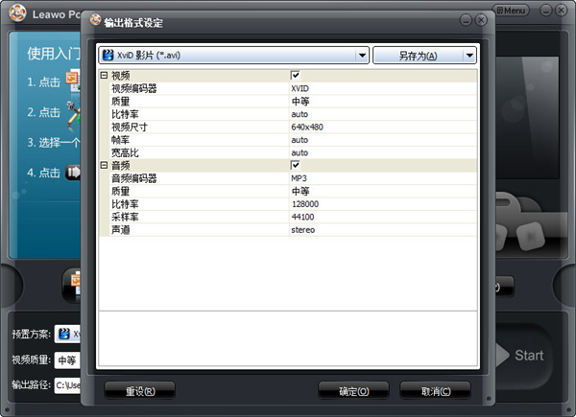576x417 pixels.
Task: Open the Menu button in main window
Action: (511, 11)
